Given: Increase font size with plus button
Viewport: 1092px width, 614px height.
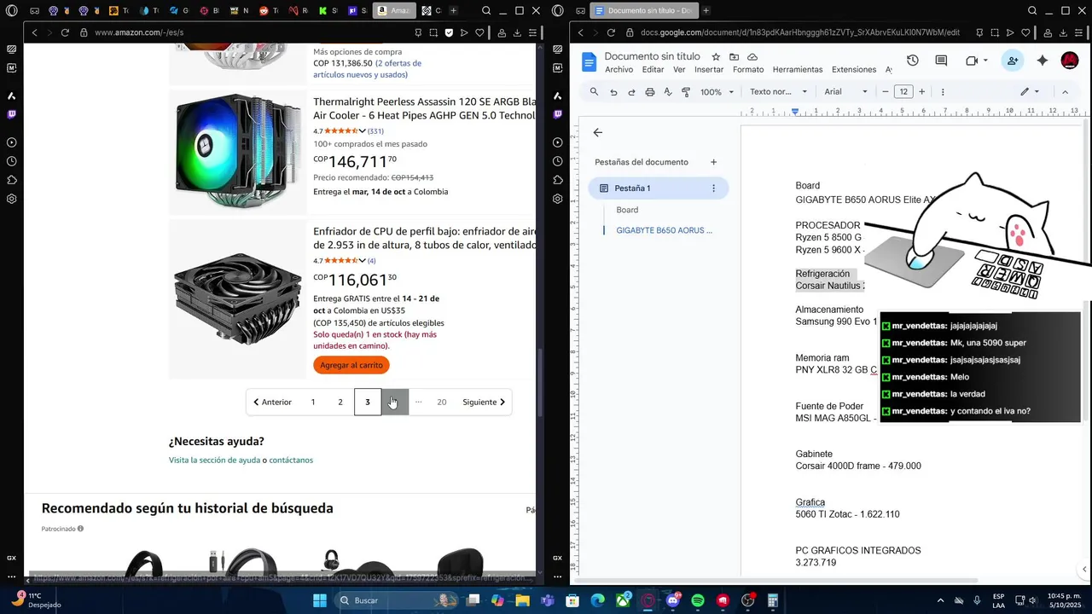Looking at the screenshot, I should pyautogui.click(x=921, y=92).
